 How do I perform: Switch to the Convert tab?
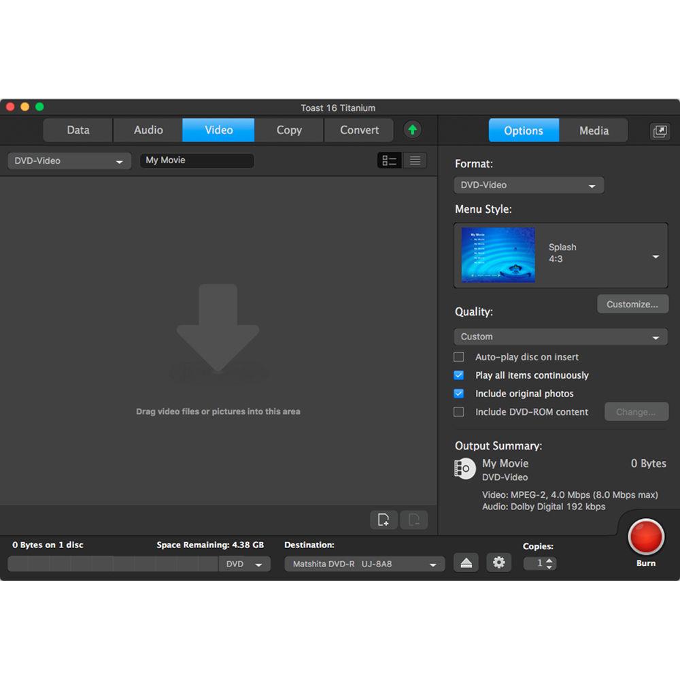[x=359, y=130]
